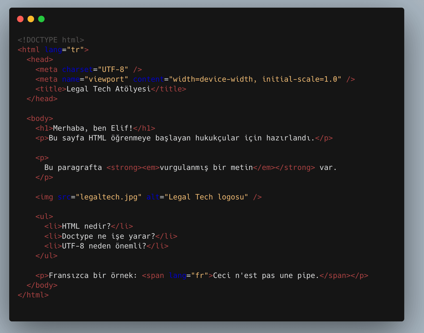
Task: Click the em tag wrapping vurgulanmış text
Action: [150, 167]
